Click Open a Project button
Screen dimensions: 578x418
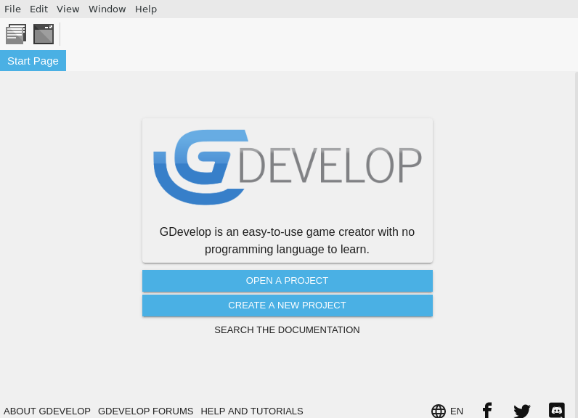point(288,281)
